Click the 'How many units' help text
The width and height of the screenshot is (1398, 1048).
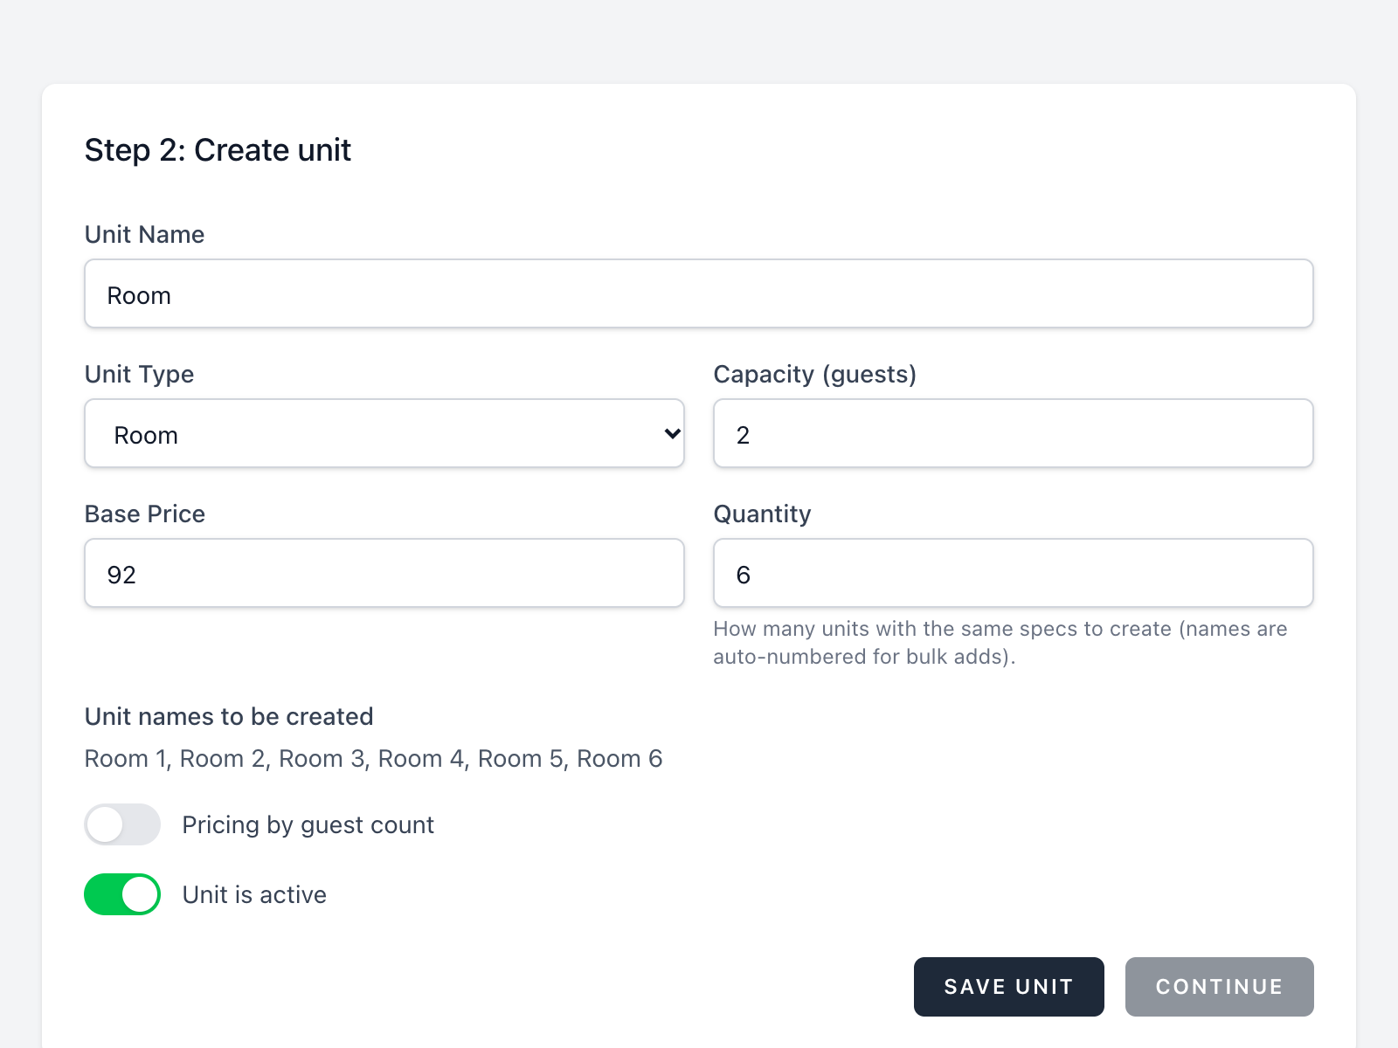pyautogui.click(x=1000, y=643)
